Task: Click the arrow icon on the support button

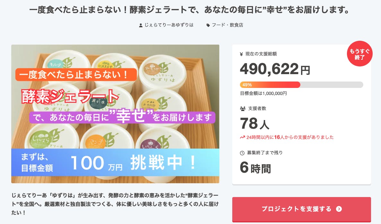Action: pyautogui.click(x=339, y=209)
